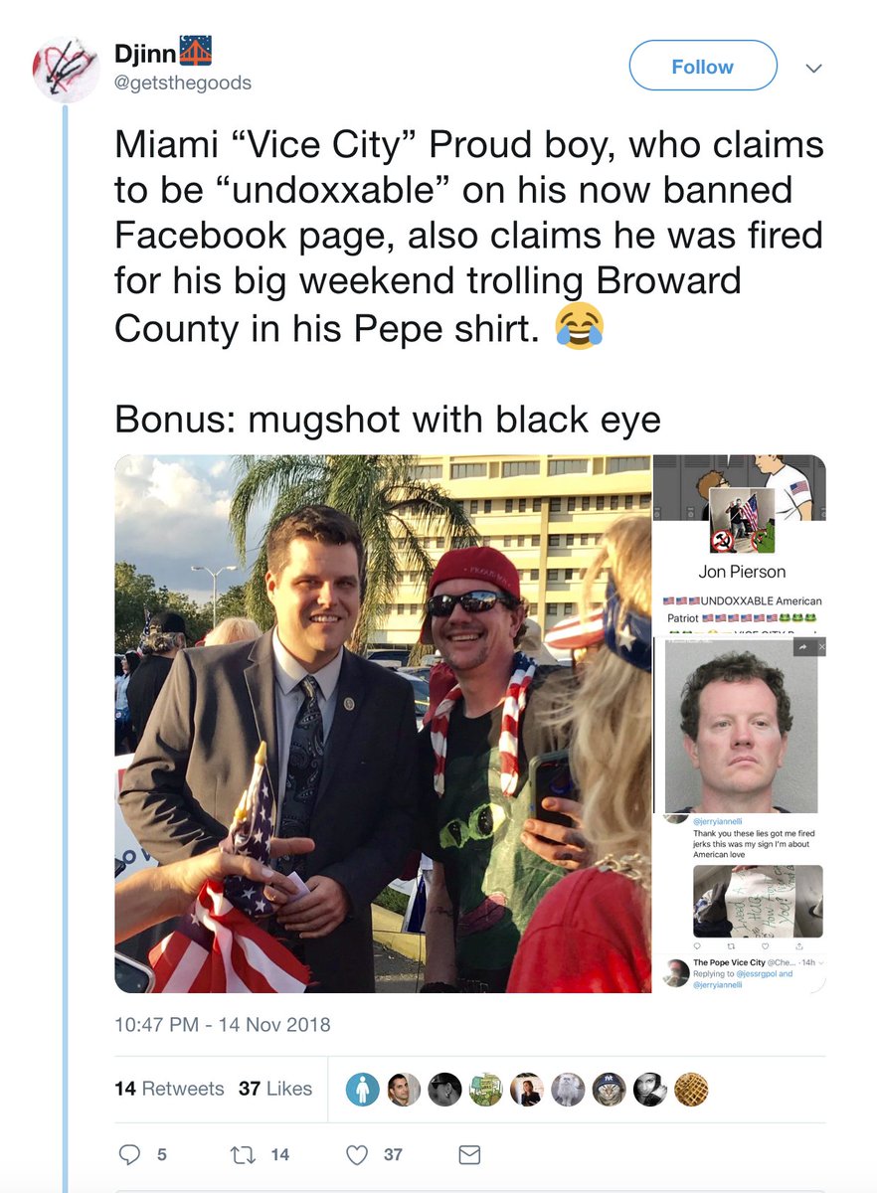Like the tweet with the heart icon
This screenshot has width=877, height=1193.
click(357, 1154)
